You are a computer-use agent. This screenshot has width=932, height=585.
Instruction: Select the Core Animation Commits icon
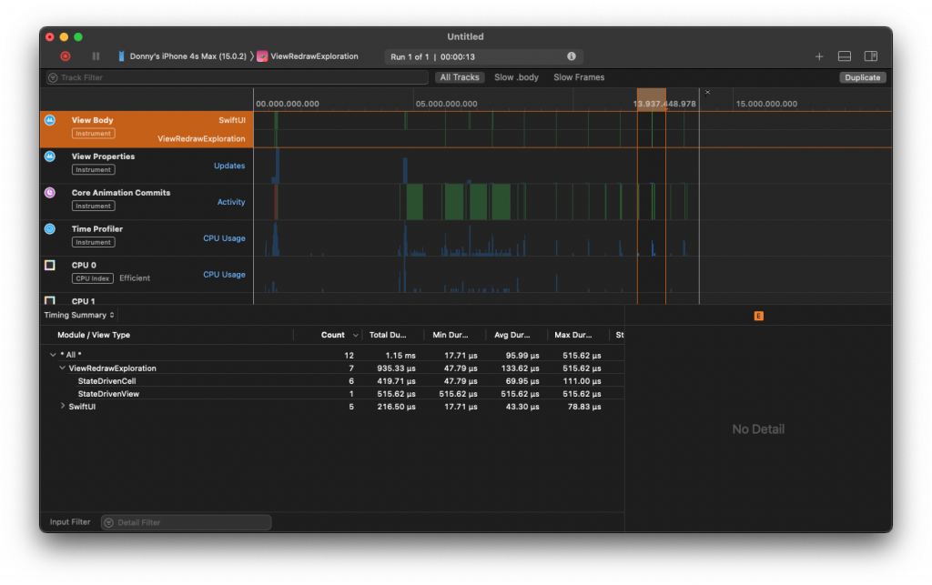50,193
